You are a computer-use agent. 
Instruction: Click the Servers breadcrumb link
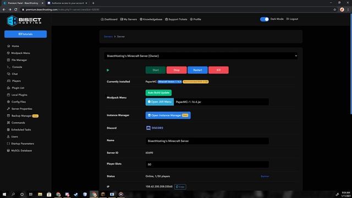(108, 37)
